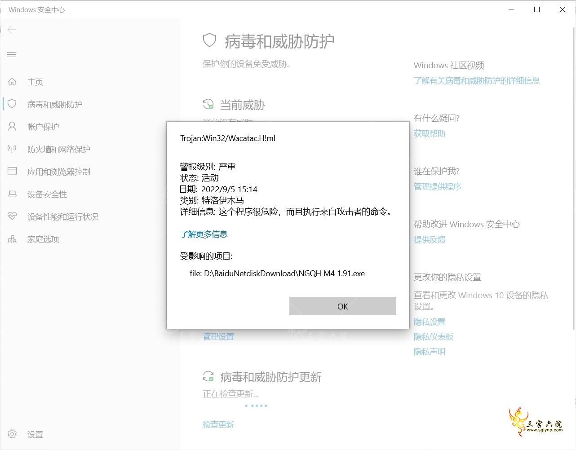The width and height of the screenshot is (576, 450).
Task: Open 帐户保护 section
Action: tap(43, 127)
